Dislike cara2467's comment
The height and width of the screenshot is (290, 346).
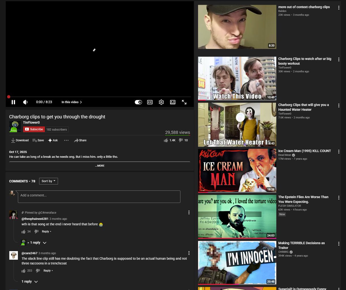[38, 271]
